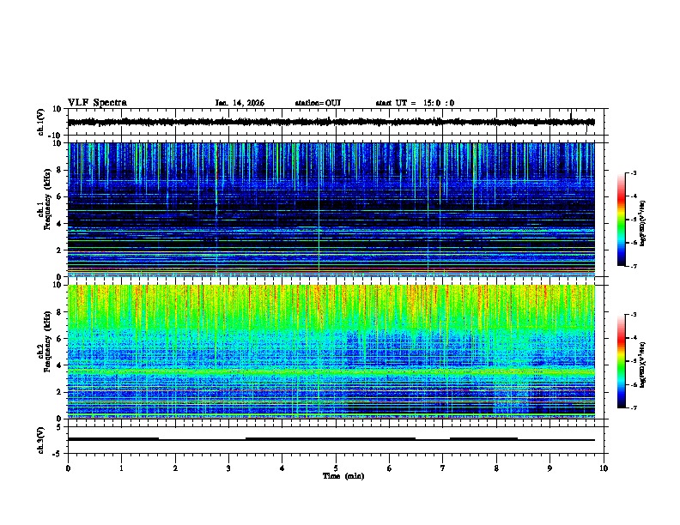Image resolution: width=680 pixels, height=525 pixels.
Task: Click inside the ch.2 spectrogram panel
Action: pos(331,352)
